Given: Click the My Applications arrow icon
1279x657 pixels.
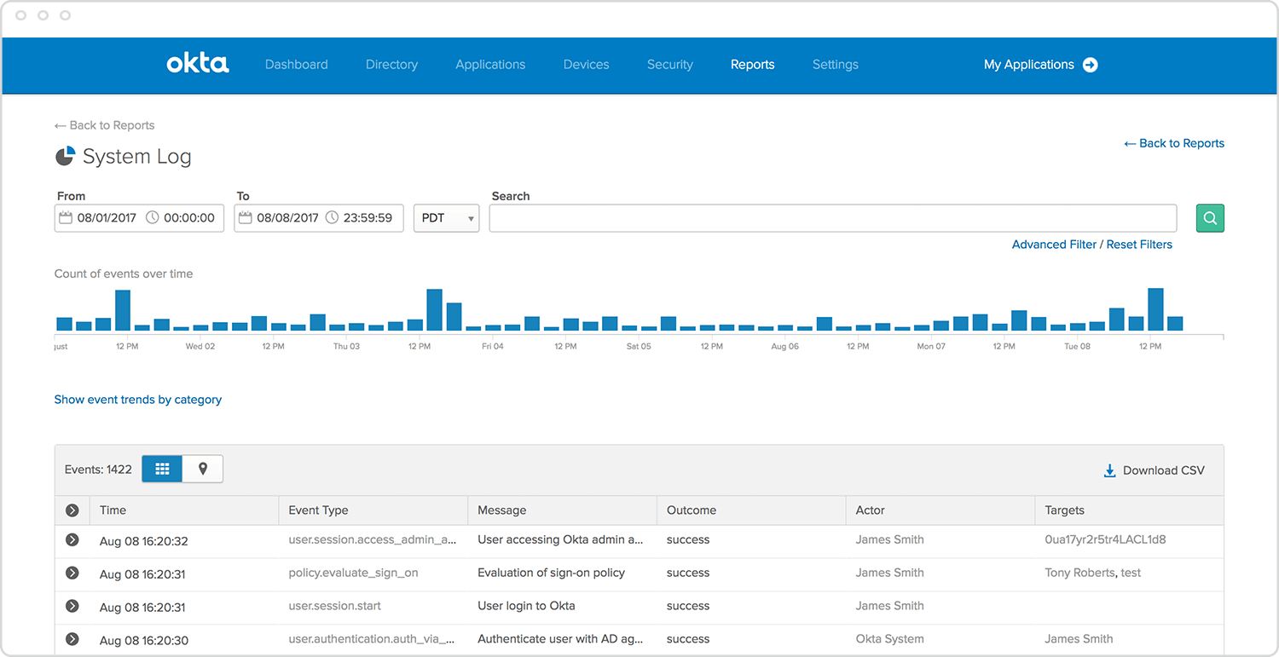Looking at the screenshot, I should click(x=1090, y=65).
